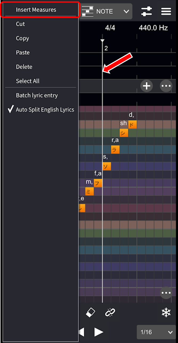The width and height of the screenshot is (178, 343).
Task: Select the Eraser tool
Action: pyautogui.click(x=90, y=312)
